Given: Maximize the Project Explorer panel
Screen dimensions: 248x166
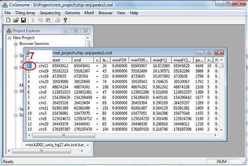Looking at the screenshot, I should pos(76,31).
